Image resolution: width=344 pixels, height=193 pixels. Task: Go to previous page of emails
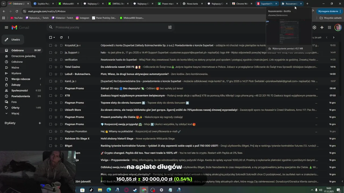click(327, 38)
